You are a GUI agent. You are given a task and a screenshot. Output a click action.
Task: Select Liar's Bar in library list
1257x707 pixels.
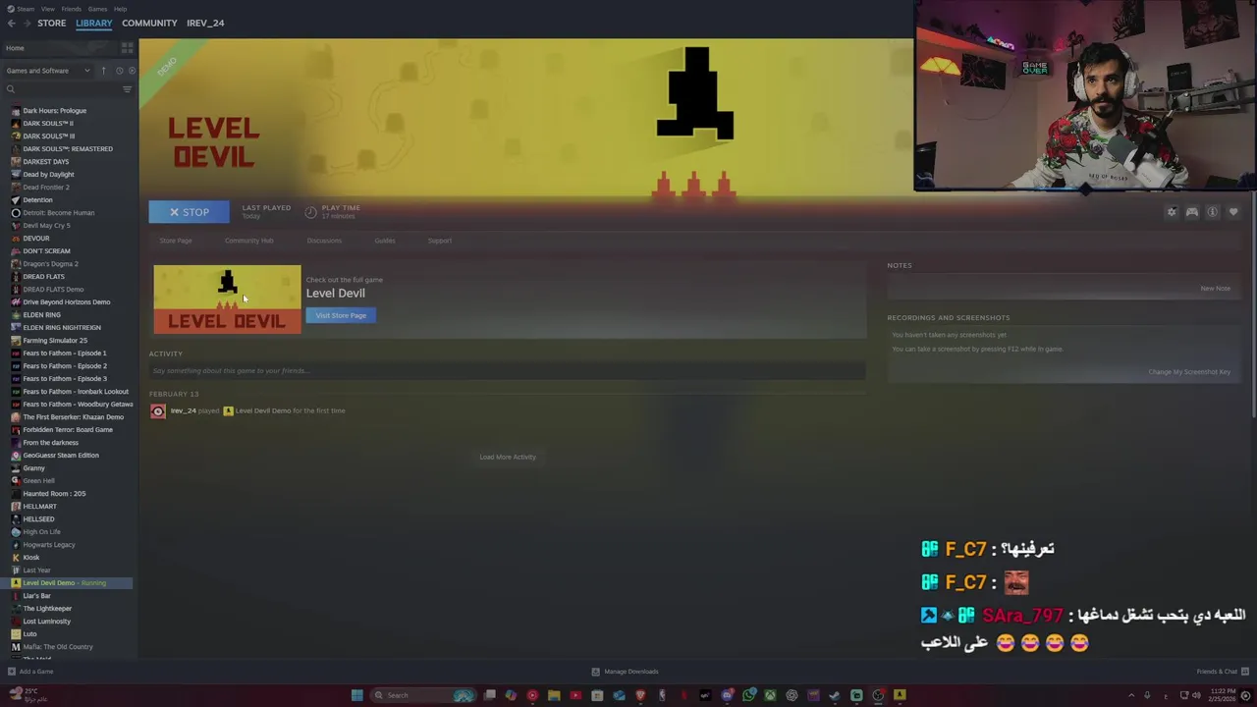pos(36,596)
